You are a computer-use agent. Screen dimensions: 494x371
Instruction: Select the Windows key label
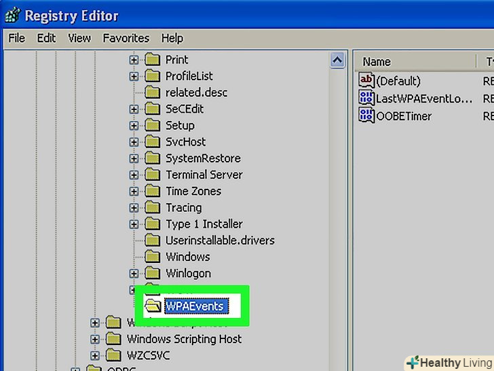pyautogui.click(x=188, y=257)
